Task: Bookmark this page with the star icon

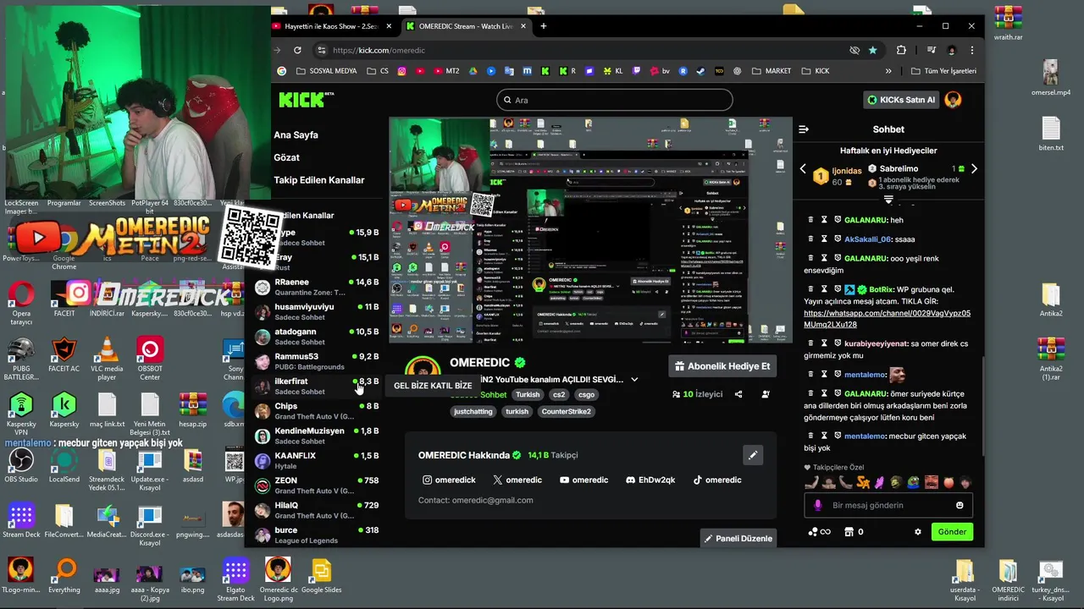Action: pos(872,50)
